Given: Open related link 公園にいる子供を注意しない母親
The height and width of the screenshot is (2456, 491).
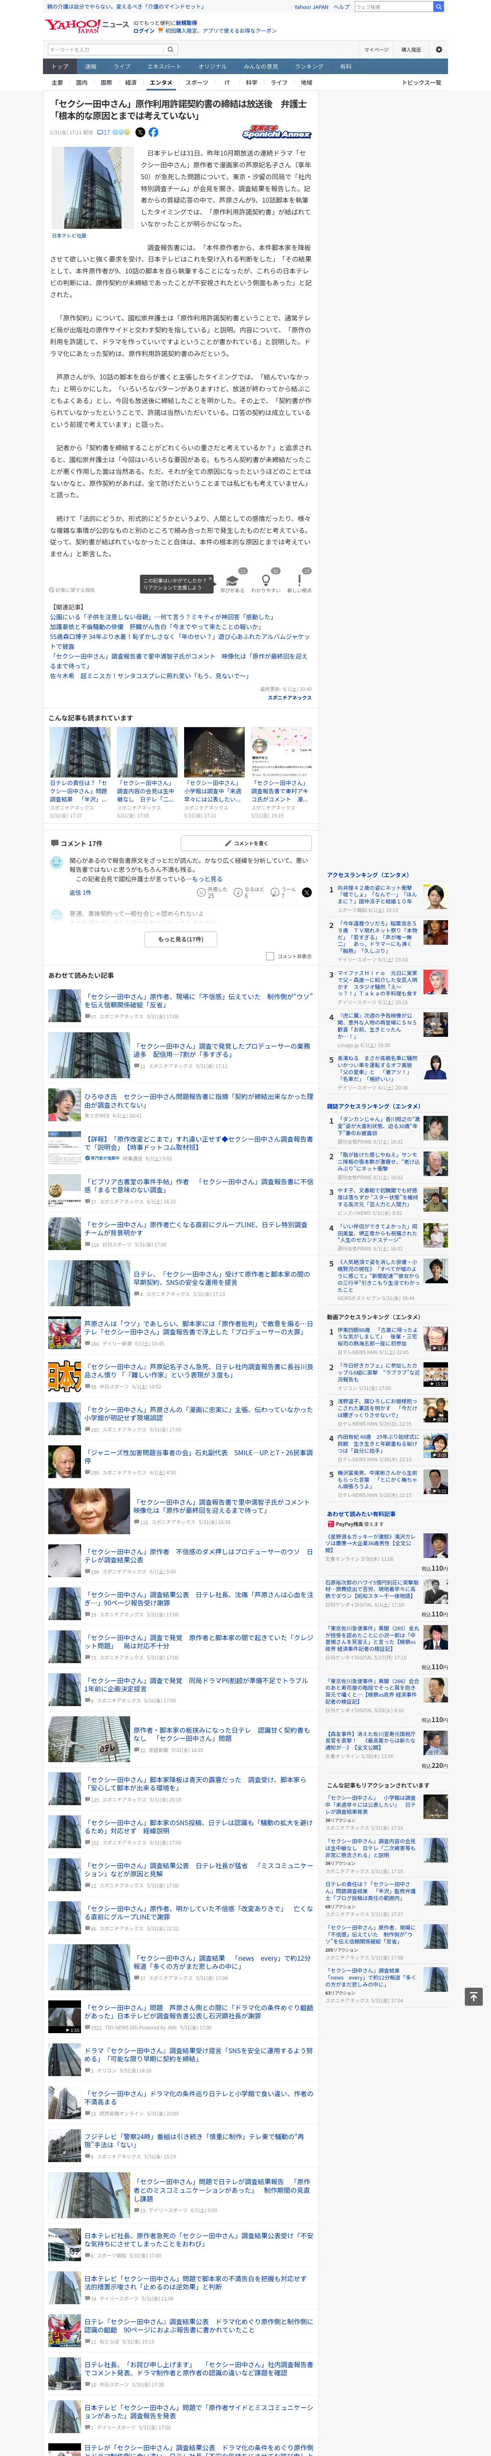Looking at the screenshot, I should (x=161, y=617).
